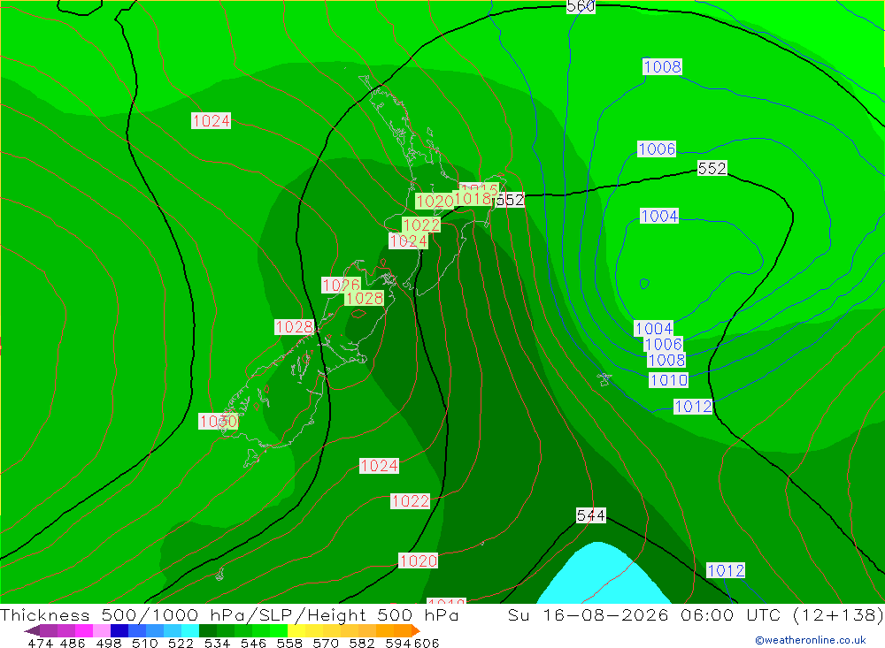Click the 546 legend value
885x648 pixels.
coord(253,644)
